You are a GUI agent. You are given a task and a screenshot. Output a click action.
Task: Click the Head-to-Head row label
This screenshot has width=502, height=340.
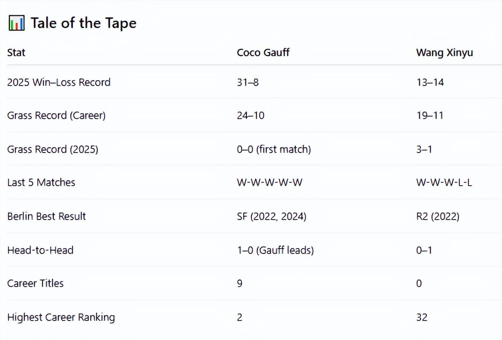[40, 250]
